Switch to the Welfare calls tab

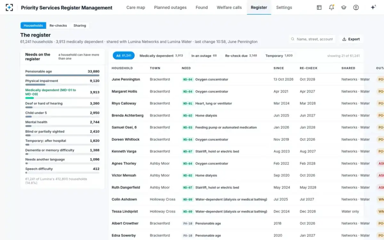click(x=229, y=7)
